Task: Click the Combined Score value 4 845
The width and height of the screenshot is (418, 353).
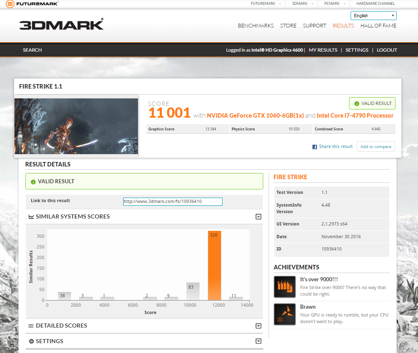Action: (376, 129)
